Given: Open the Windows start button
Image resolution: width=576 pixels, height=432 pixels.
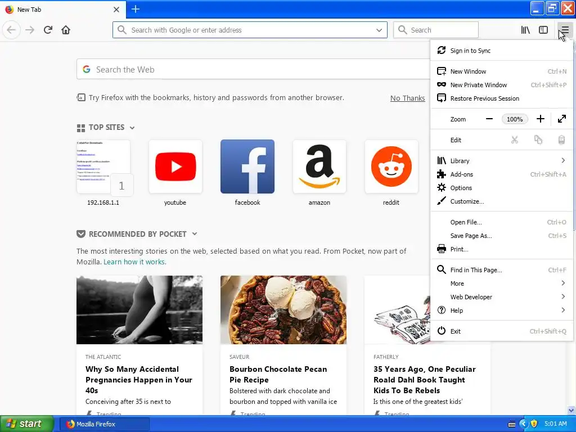Looking at the screenshot, I should (x=26, y=424).
